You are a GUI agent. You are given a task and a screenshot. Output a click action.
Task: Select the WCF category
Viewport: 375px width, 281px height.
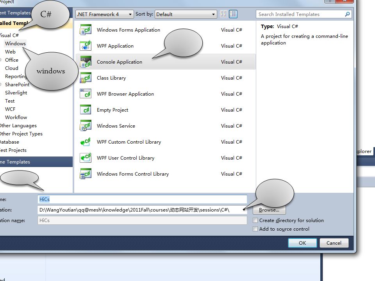[x=10, y=109]
